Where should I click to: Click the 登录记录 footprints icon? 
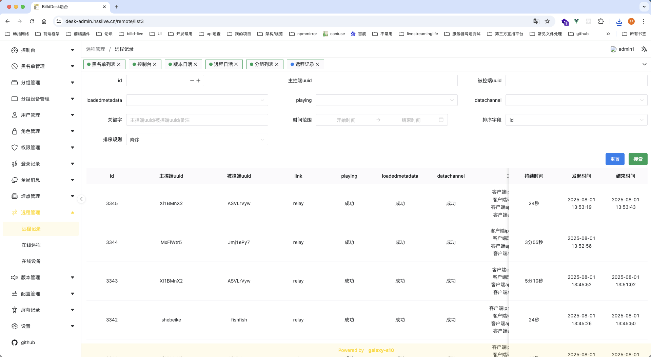(x=15, y=164)
